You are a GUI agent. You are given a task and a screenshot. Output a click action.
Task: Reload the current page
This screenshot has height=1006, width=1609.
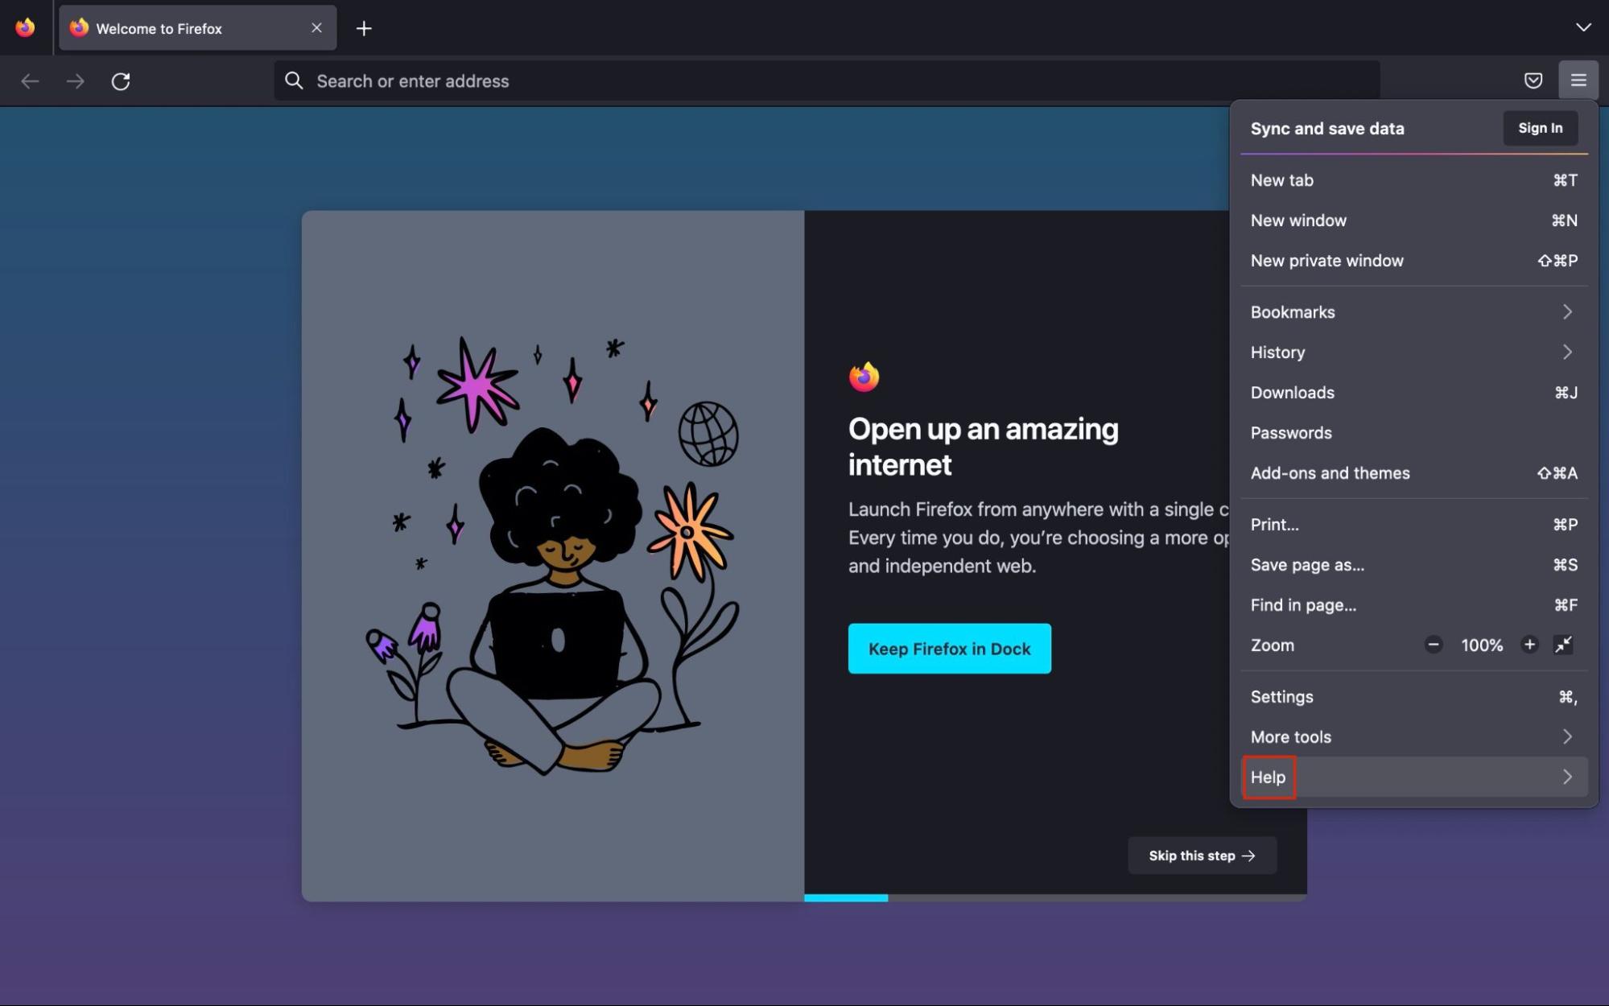[121, 81]
